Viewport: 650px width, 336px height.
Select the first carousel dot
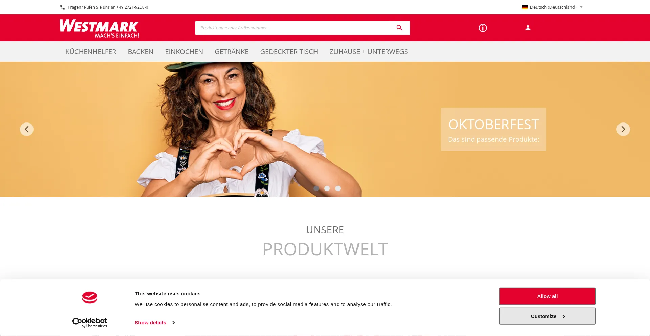tap(316, 188)
